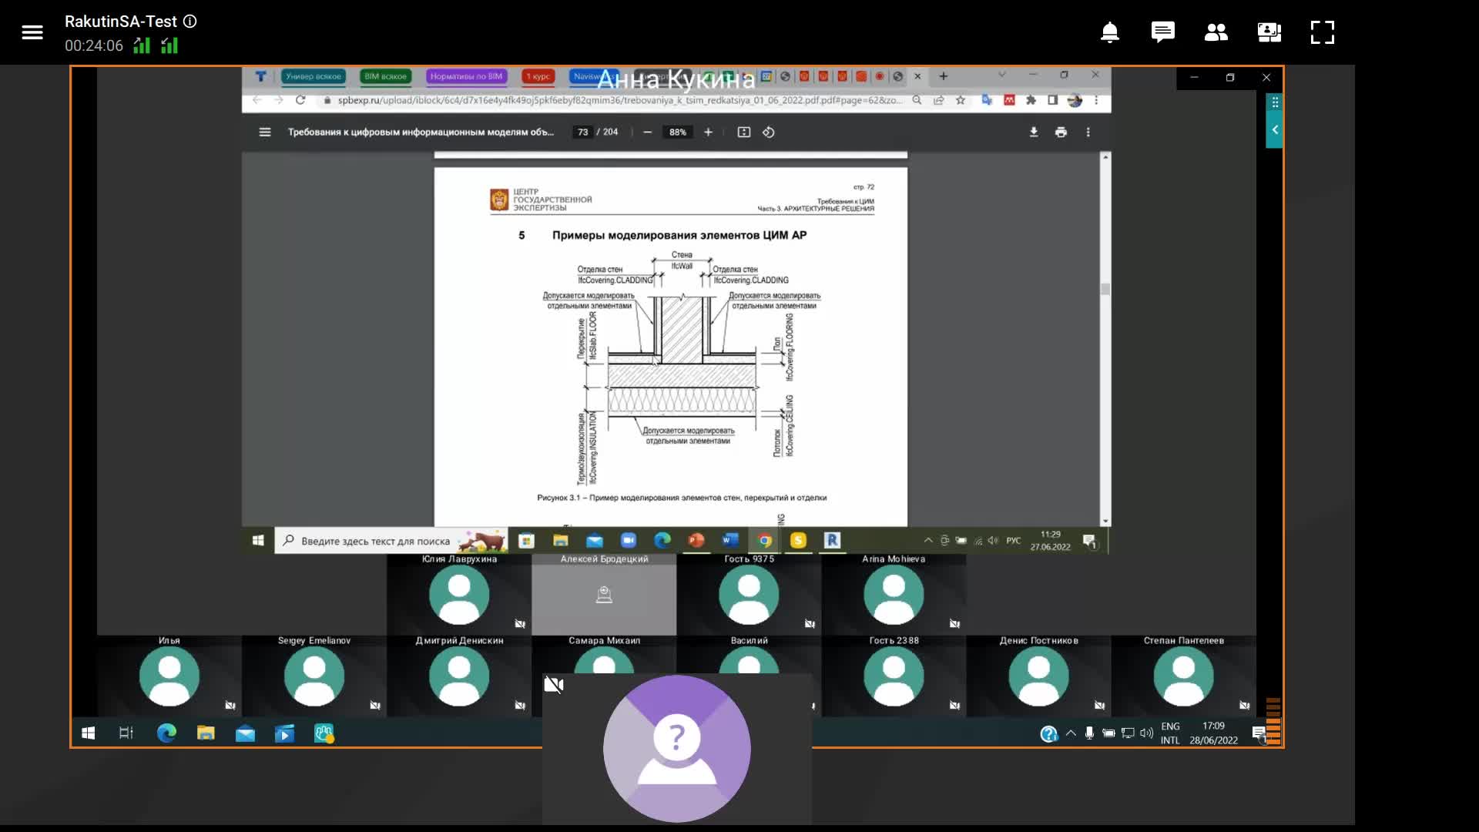Open File Explorer on outer taskbar
The height and width of the screenshot is (832, 1479).
pos(206,733)
